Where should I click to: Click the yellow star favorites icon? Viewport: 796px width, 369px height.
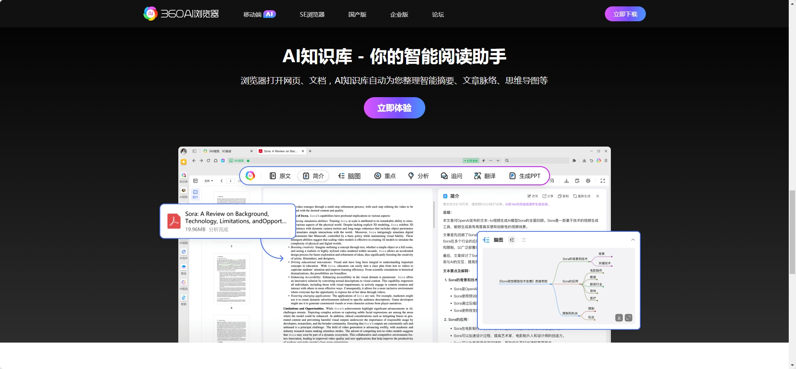(x=184, y=162)
